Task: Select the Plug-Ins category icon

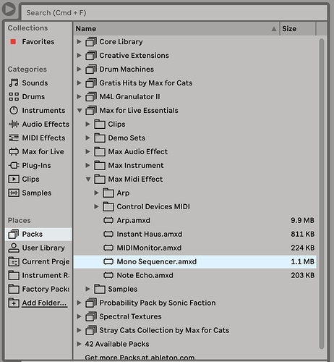Action: (14, 165)
